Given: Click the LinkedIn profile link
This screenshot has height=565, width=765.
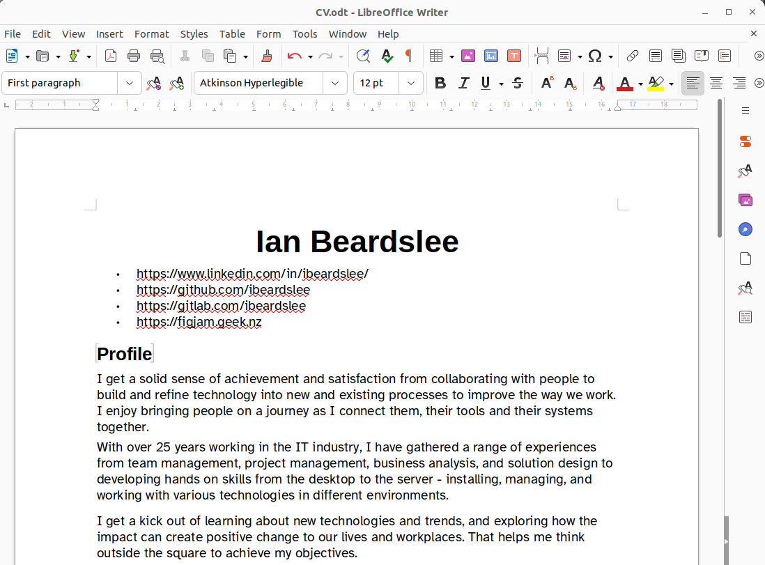Looking at the screenshot, I should [x=252, y=274].
